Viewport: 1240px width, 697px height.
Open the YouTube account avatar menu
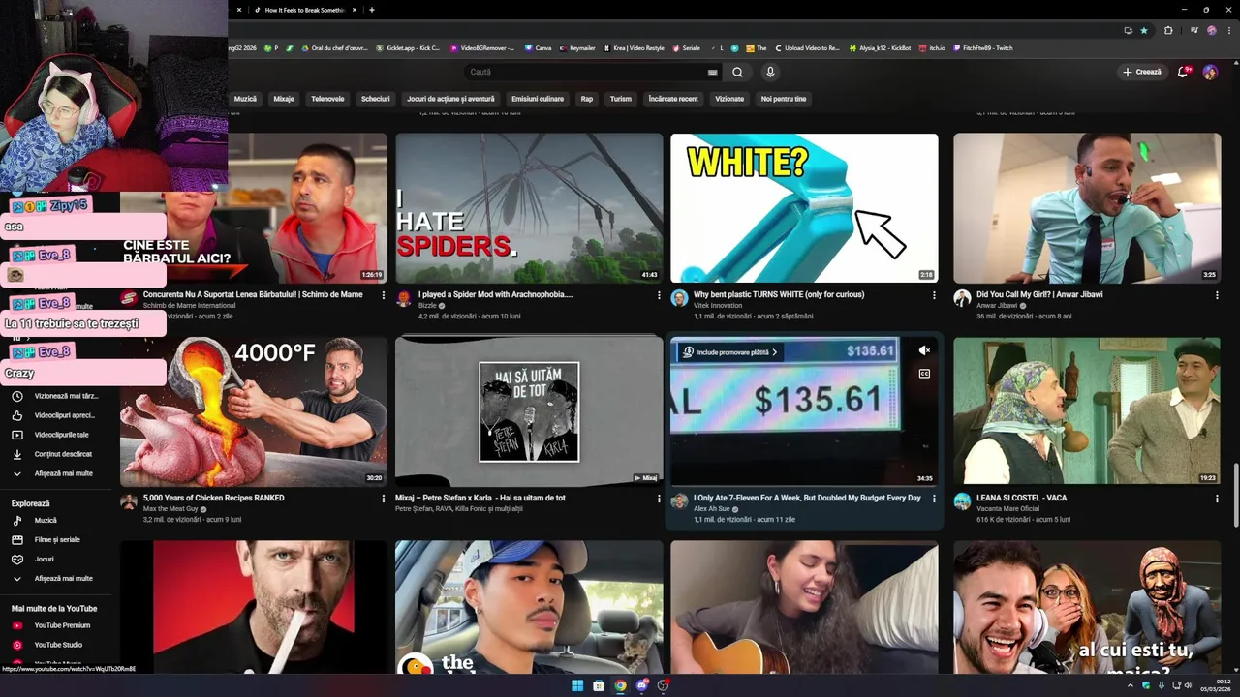[1210, 72]
